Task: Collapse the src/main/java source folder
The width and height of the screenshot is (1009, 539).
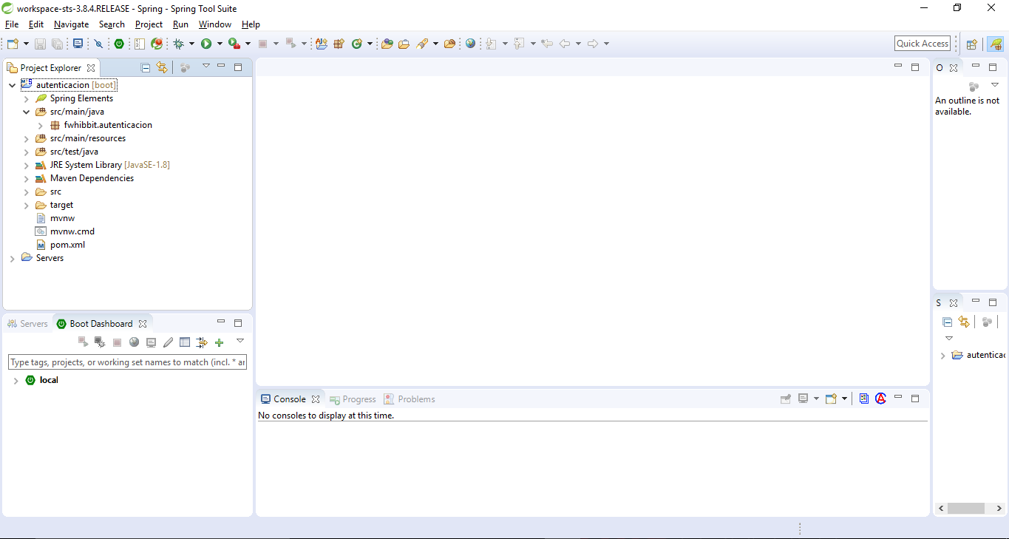Action: [27, 112]
